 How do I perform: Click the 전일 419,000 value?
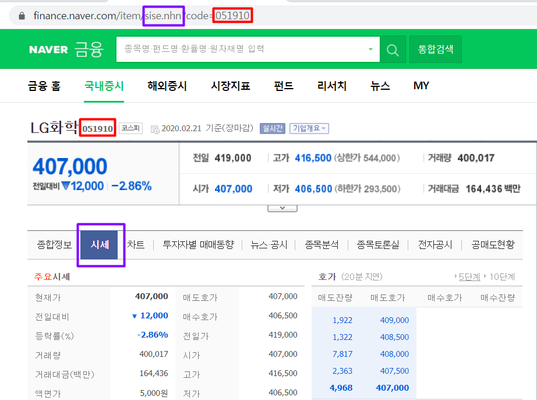click(233, 158)
